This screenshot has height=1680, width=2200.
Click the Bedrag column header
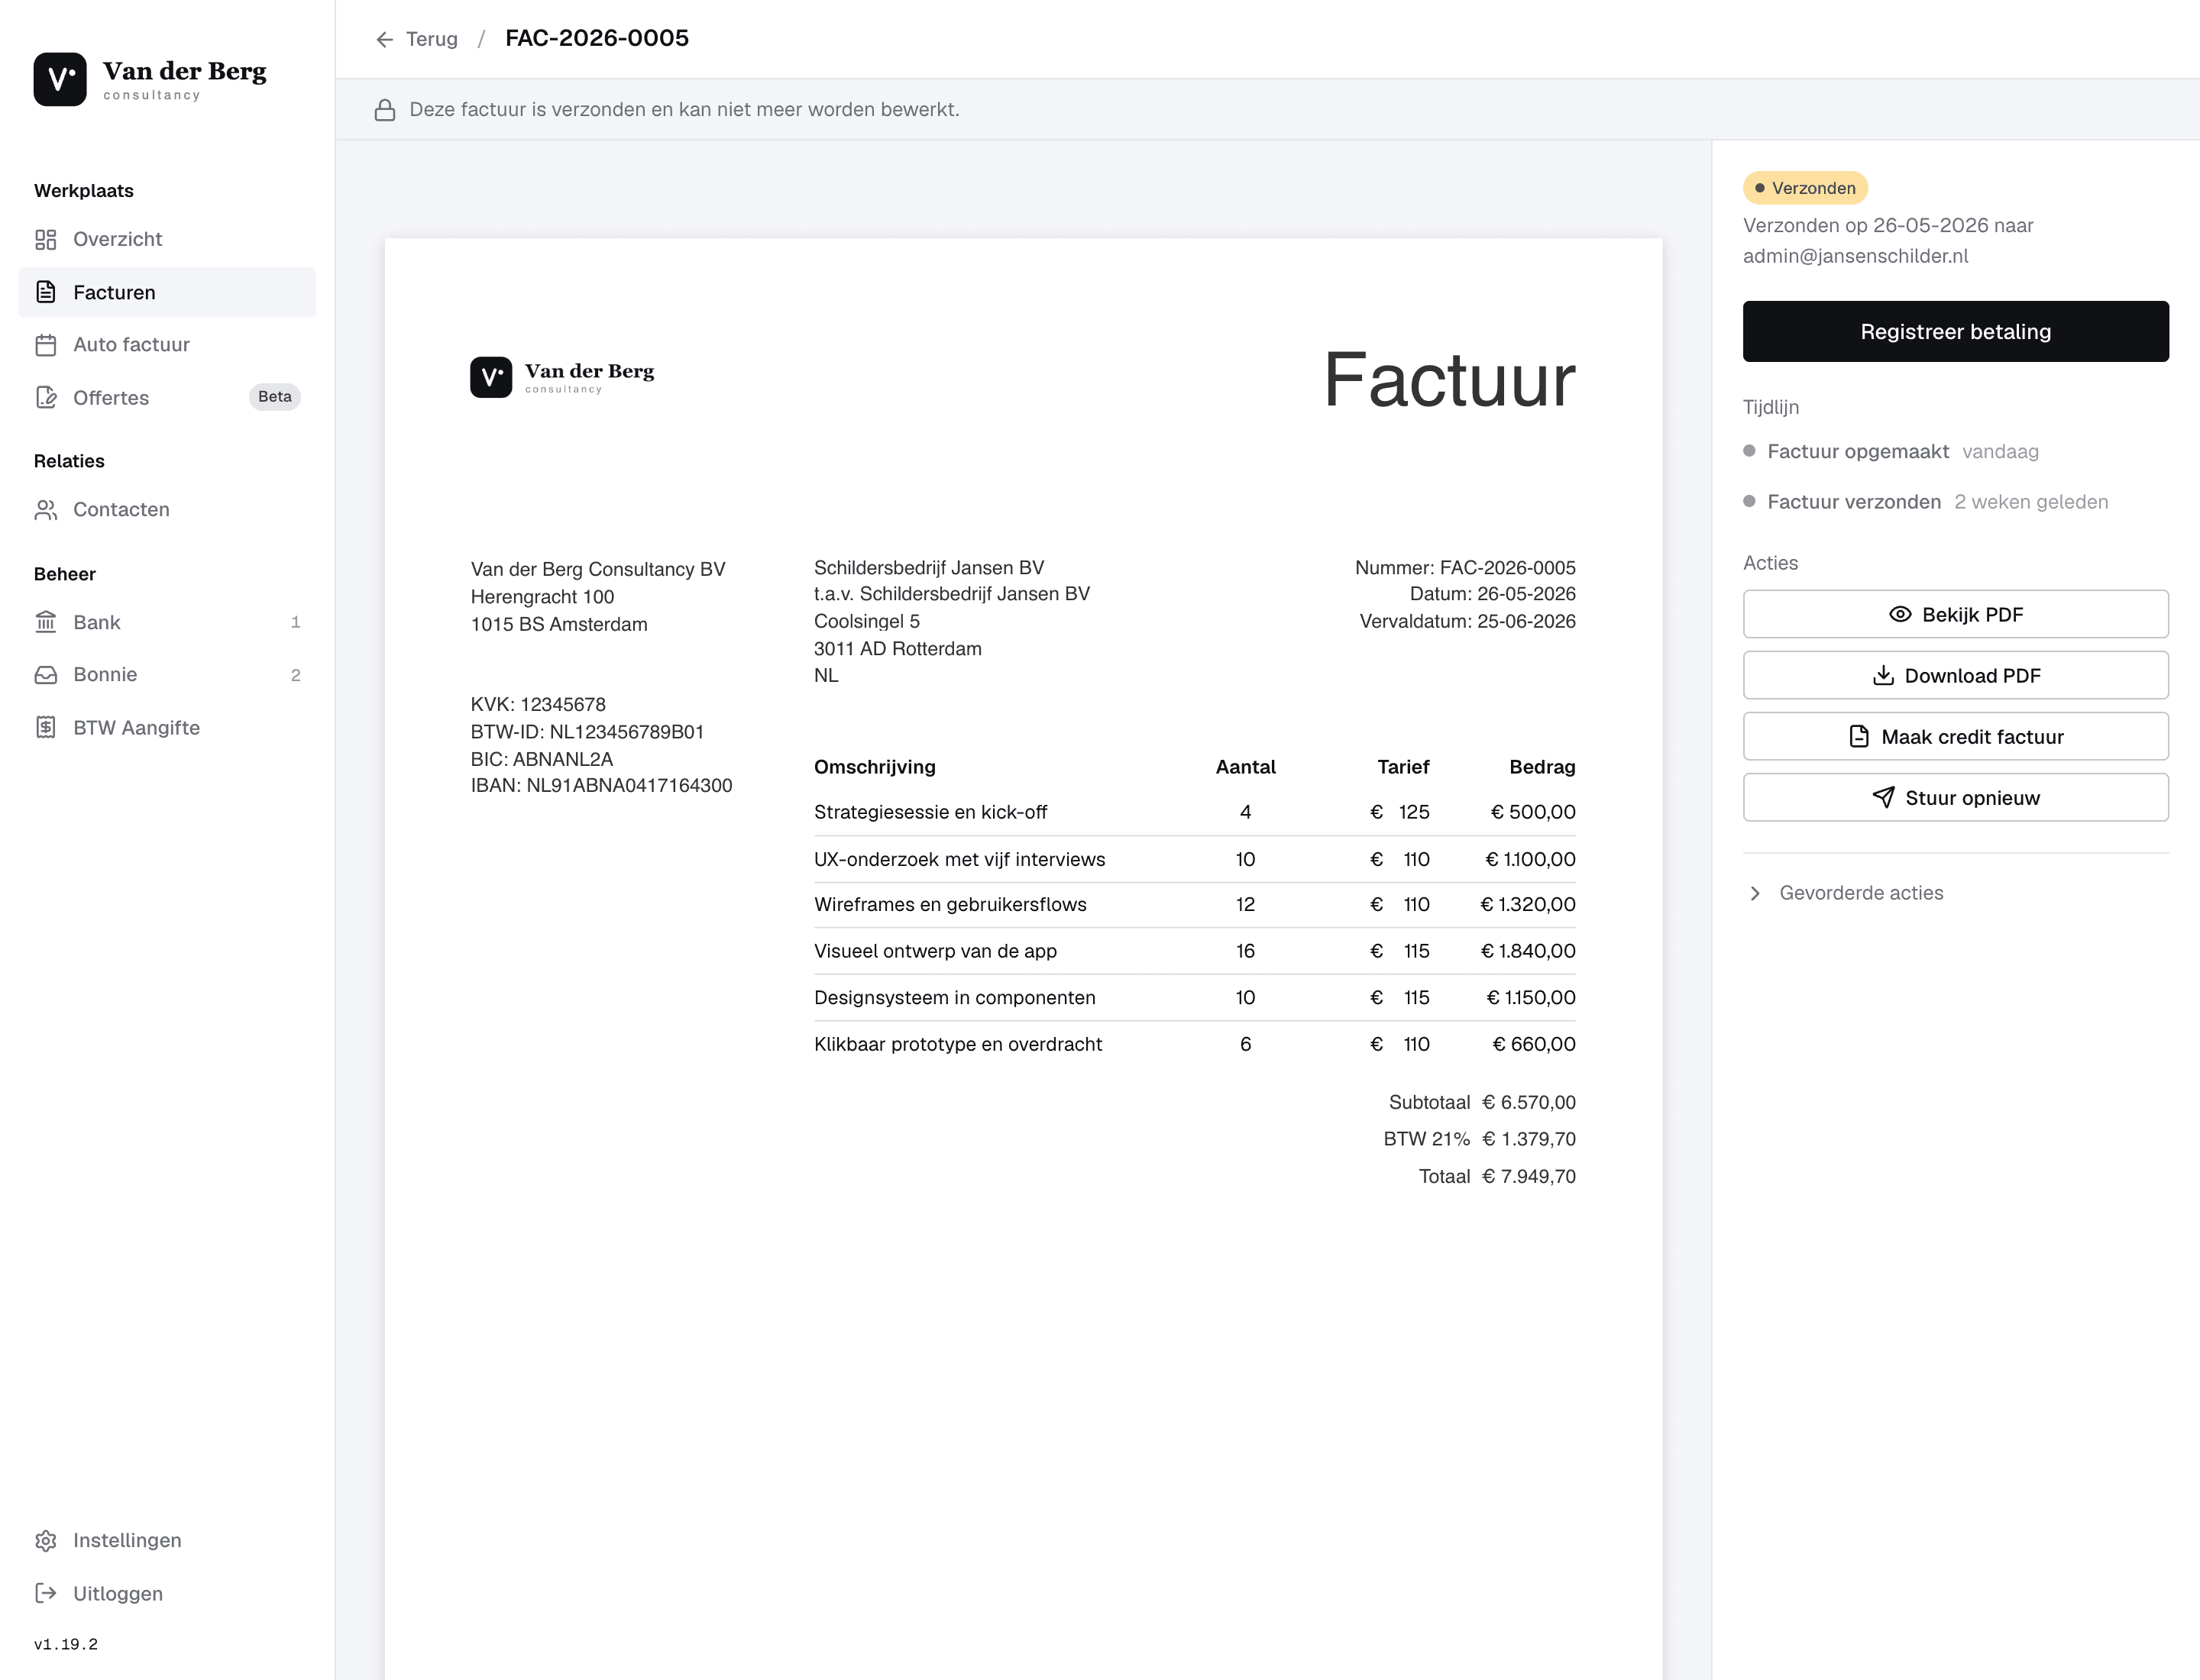click(x=1542, y=767)
